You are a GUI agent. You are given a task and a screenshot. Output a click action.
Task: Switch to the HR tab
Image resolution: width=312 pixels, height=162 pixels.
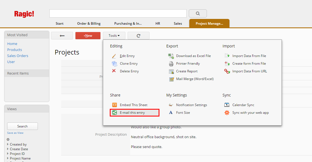(x=158, y=24)
